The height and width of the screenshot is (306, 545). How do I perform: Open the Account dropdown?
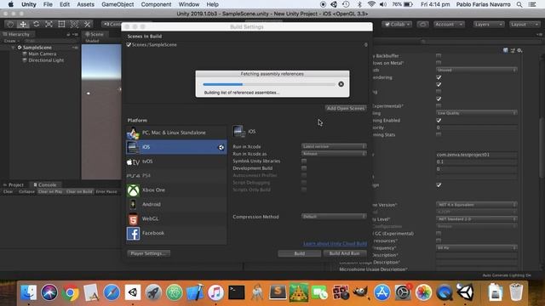tap(449, 25)
